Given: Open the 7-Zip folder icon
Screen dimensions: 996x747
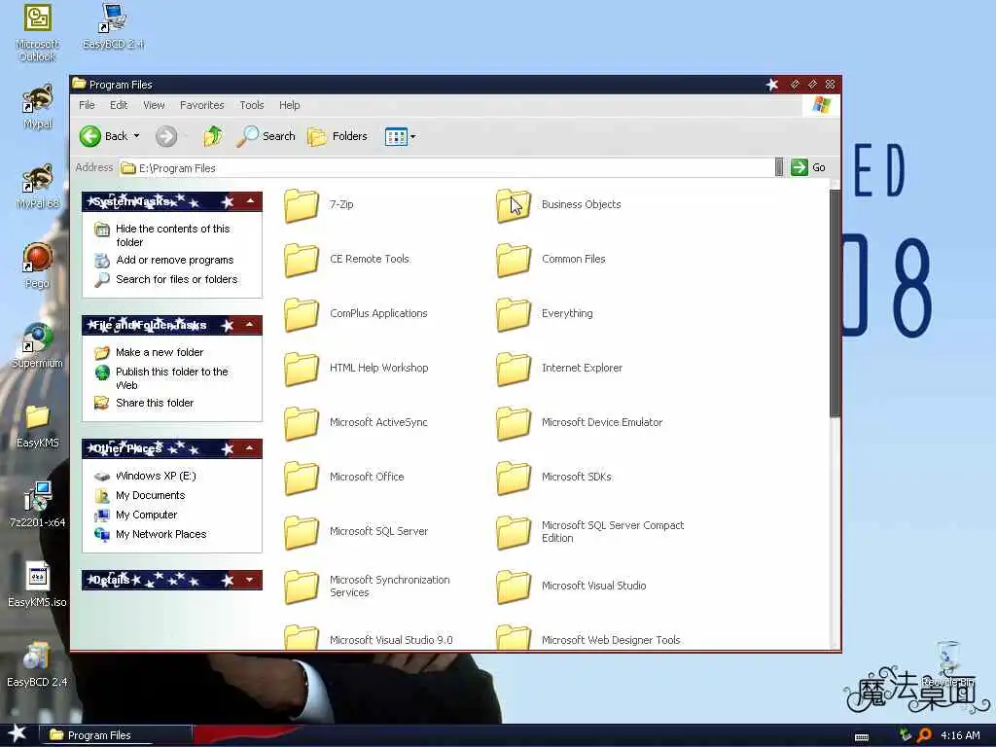Looking at the screenshot, I should 302,205.
